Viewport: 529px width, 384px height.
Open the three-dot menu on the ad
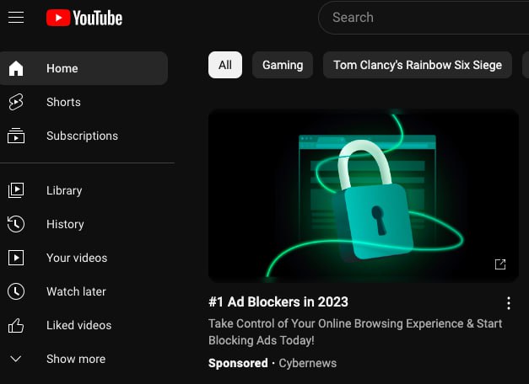[x=509, y=303]
